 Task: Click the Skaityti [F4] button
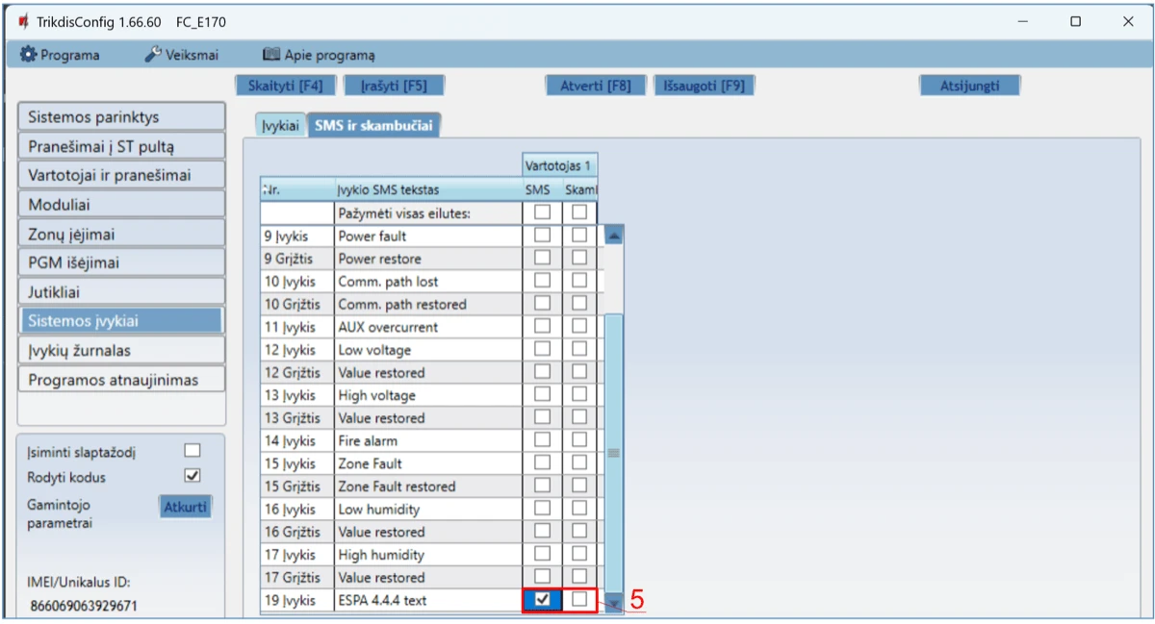(286, 86)
